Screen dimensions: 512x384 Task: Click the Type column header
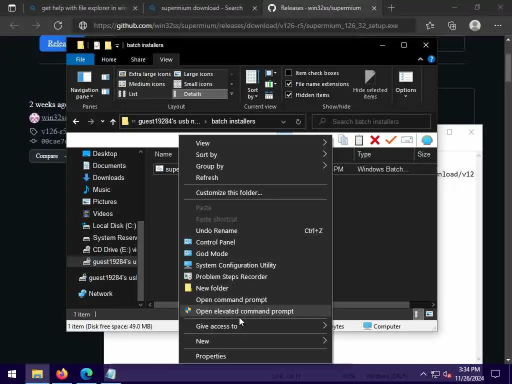point(384,154)
